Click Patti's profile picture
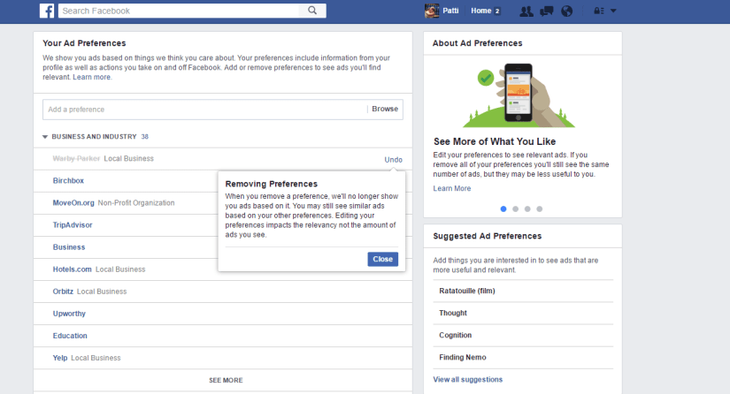The image size is (730, 394). click(x=432, y=11)
